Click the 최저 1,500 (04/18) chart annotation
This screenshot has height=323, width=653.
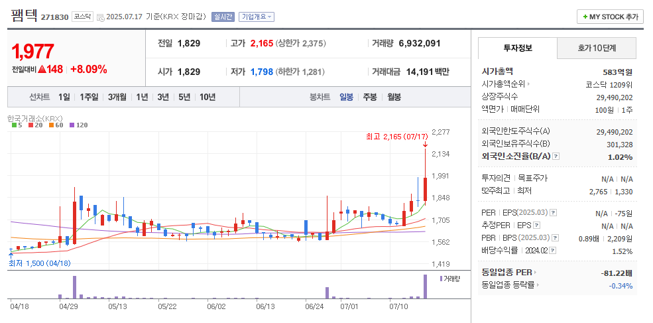point(40,263)
